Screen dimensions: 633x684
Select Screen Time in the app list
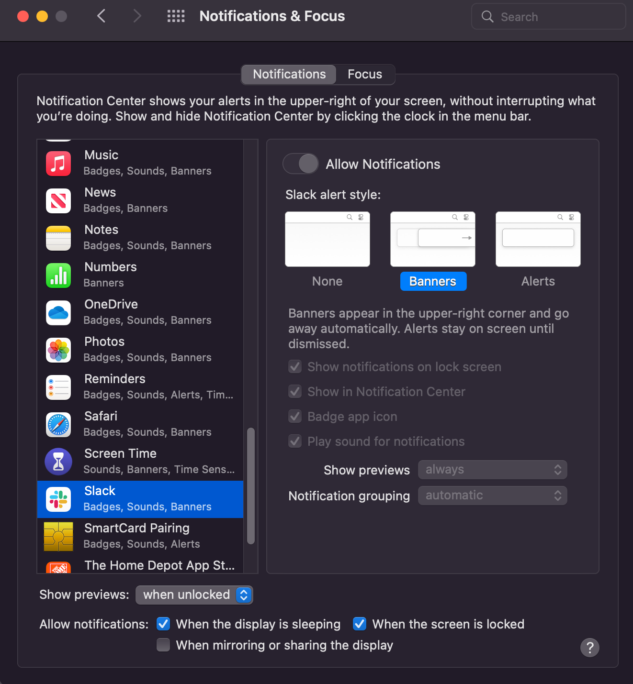[140, 462]
